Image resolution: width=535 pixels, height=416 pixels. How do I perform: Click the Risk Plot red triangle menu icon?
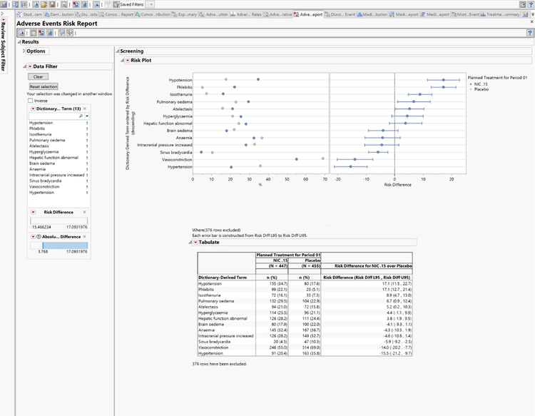(x=127, y=61)
